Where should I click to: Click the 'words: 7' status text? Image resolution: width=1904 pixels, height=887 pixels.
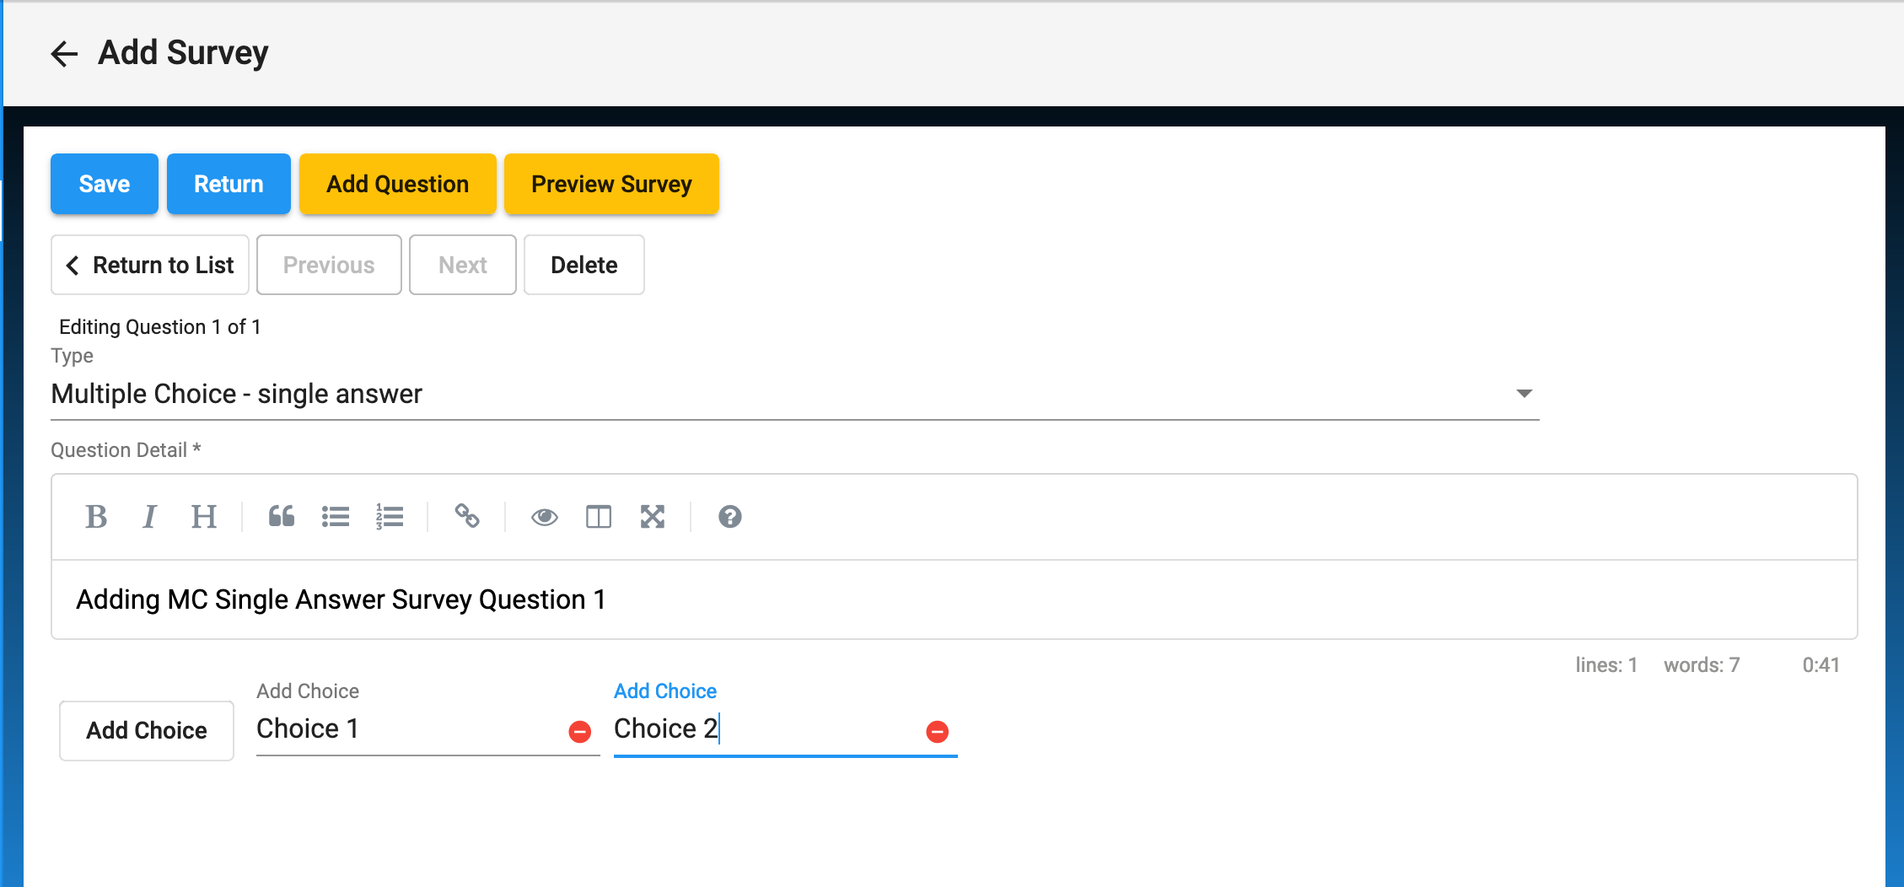coord(1702,665)
